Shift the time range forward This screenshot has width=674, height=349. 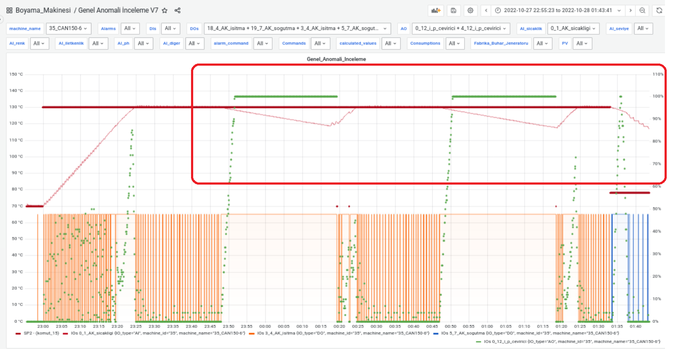point(630,10)
